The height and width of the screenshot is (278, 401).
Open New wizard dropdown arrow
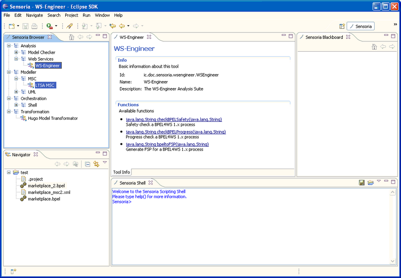click(x=18, y=26)
